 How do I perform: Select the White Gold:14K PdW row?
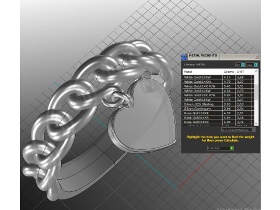tap(218, 86)
